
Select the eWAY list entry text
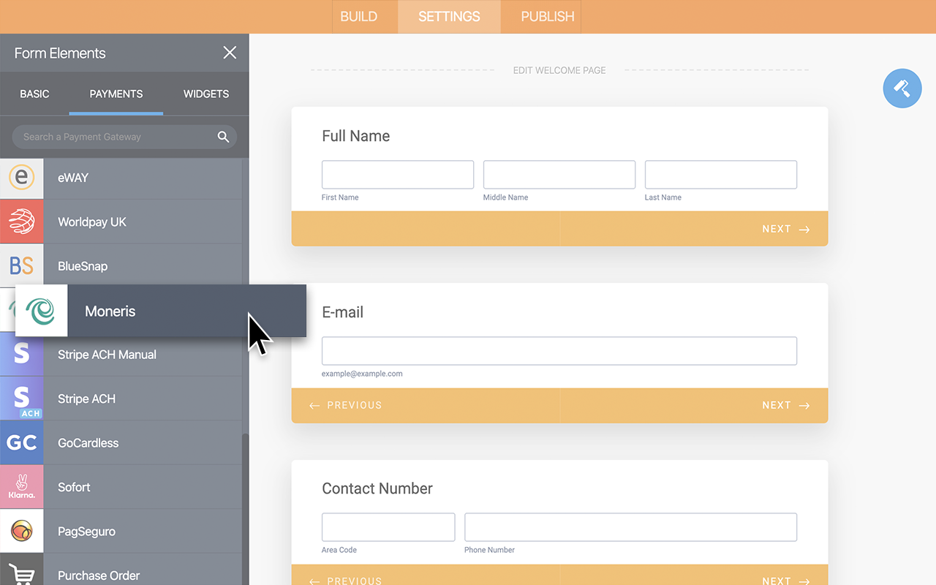(73, 178)
